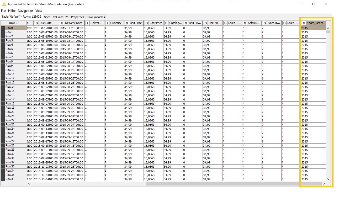Click the horizontal scrollbar thumb
Screen dimensions: 339x201
[x=234, y=184]
